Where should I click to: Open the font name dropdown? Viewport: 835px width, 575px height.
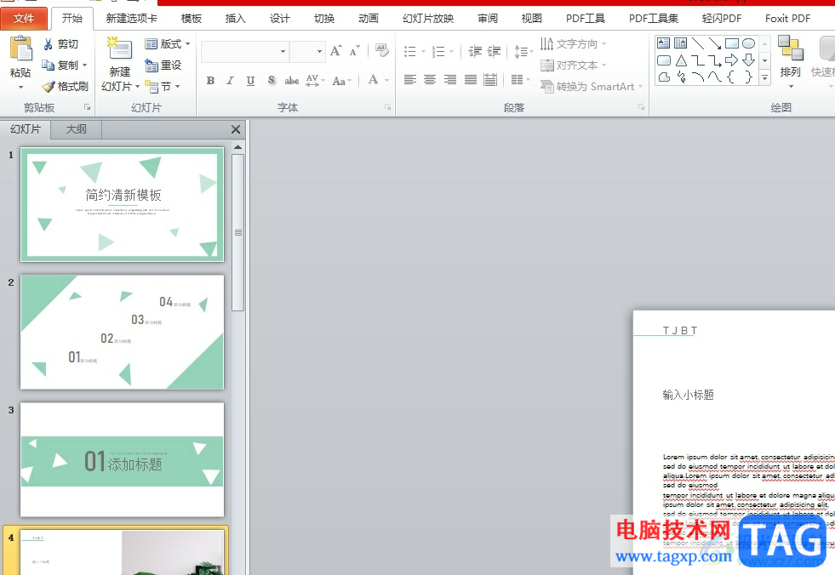click(x=283, y=52)
